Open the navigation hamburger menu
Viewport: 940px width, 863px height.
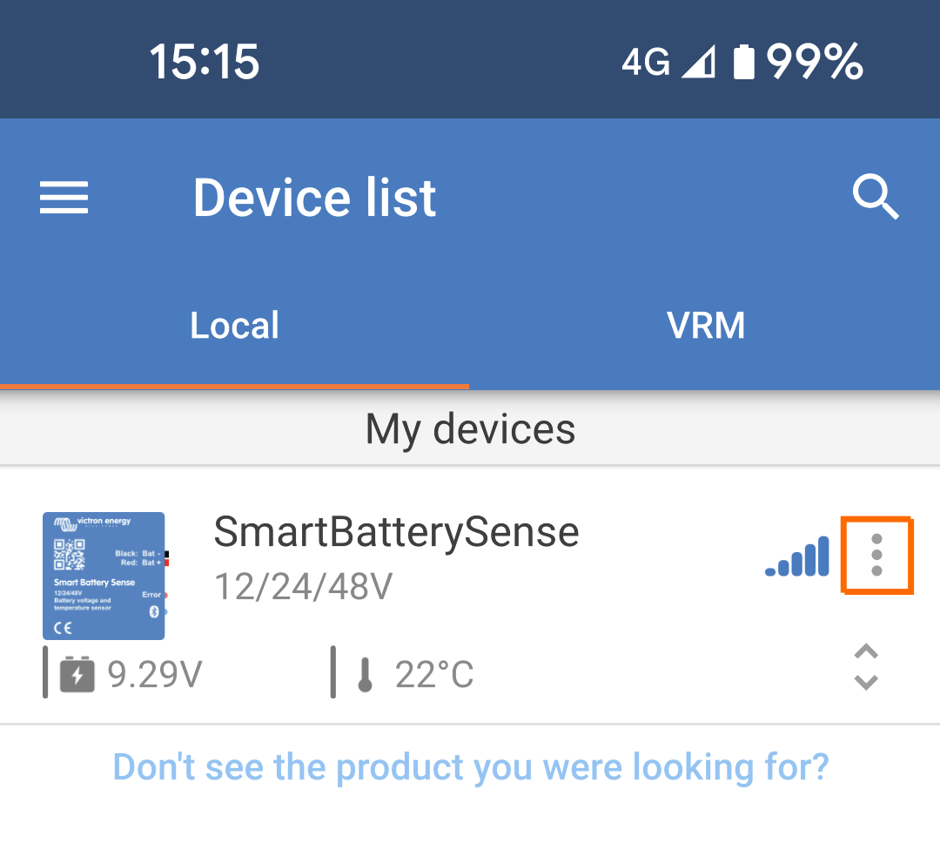click(63, 198)
